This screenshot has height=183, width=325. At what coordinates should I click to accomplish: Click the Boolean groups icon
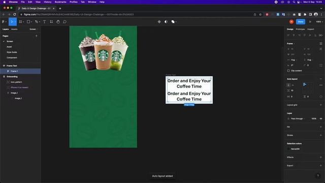point(173,22)
